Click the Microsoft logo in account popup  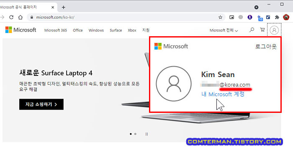point(171,46)
